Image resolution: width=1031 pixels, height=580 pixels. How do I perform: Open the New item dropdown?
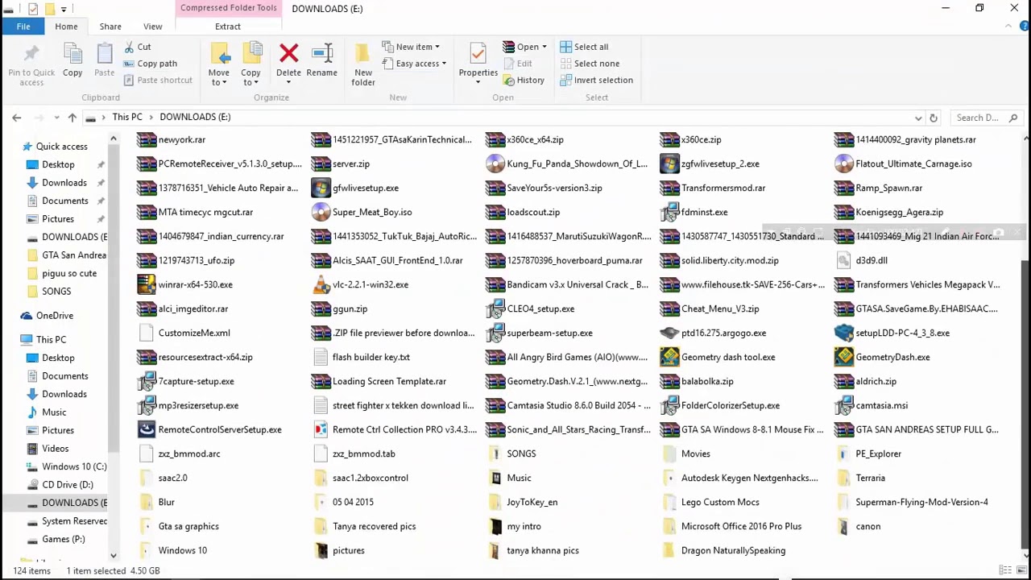[x=411, y=47]
